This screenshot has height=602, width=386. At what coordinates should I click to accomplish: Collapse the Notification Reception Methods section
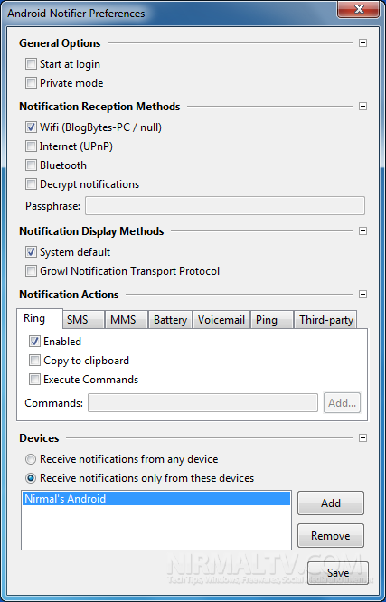pos(362,107)
